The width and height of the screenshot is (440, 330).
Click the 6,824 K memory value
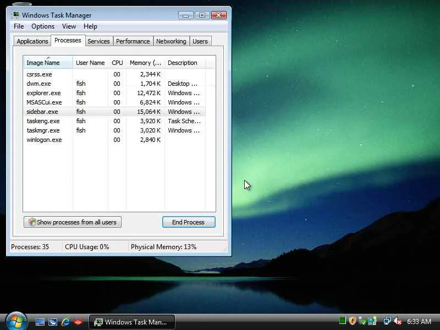click(150, 102)
